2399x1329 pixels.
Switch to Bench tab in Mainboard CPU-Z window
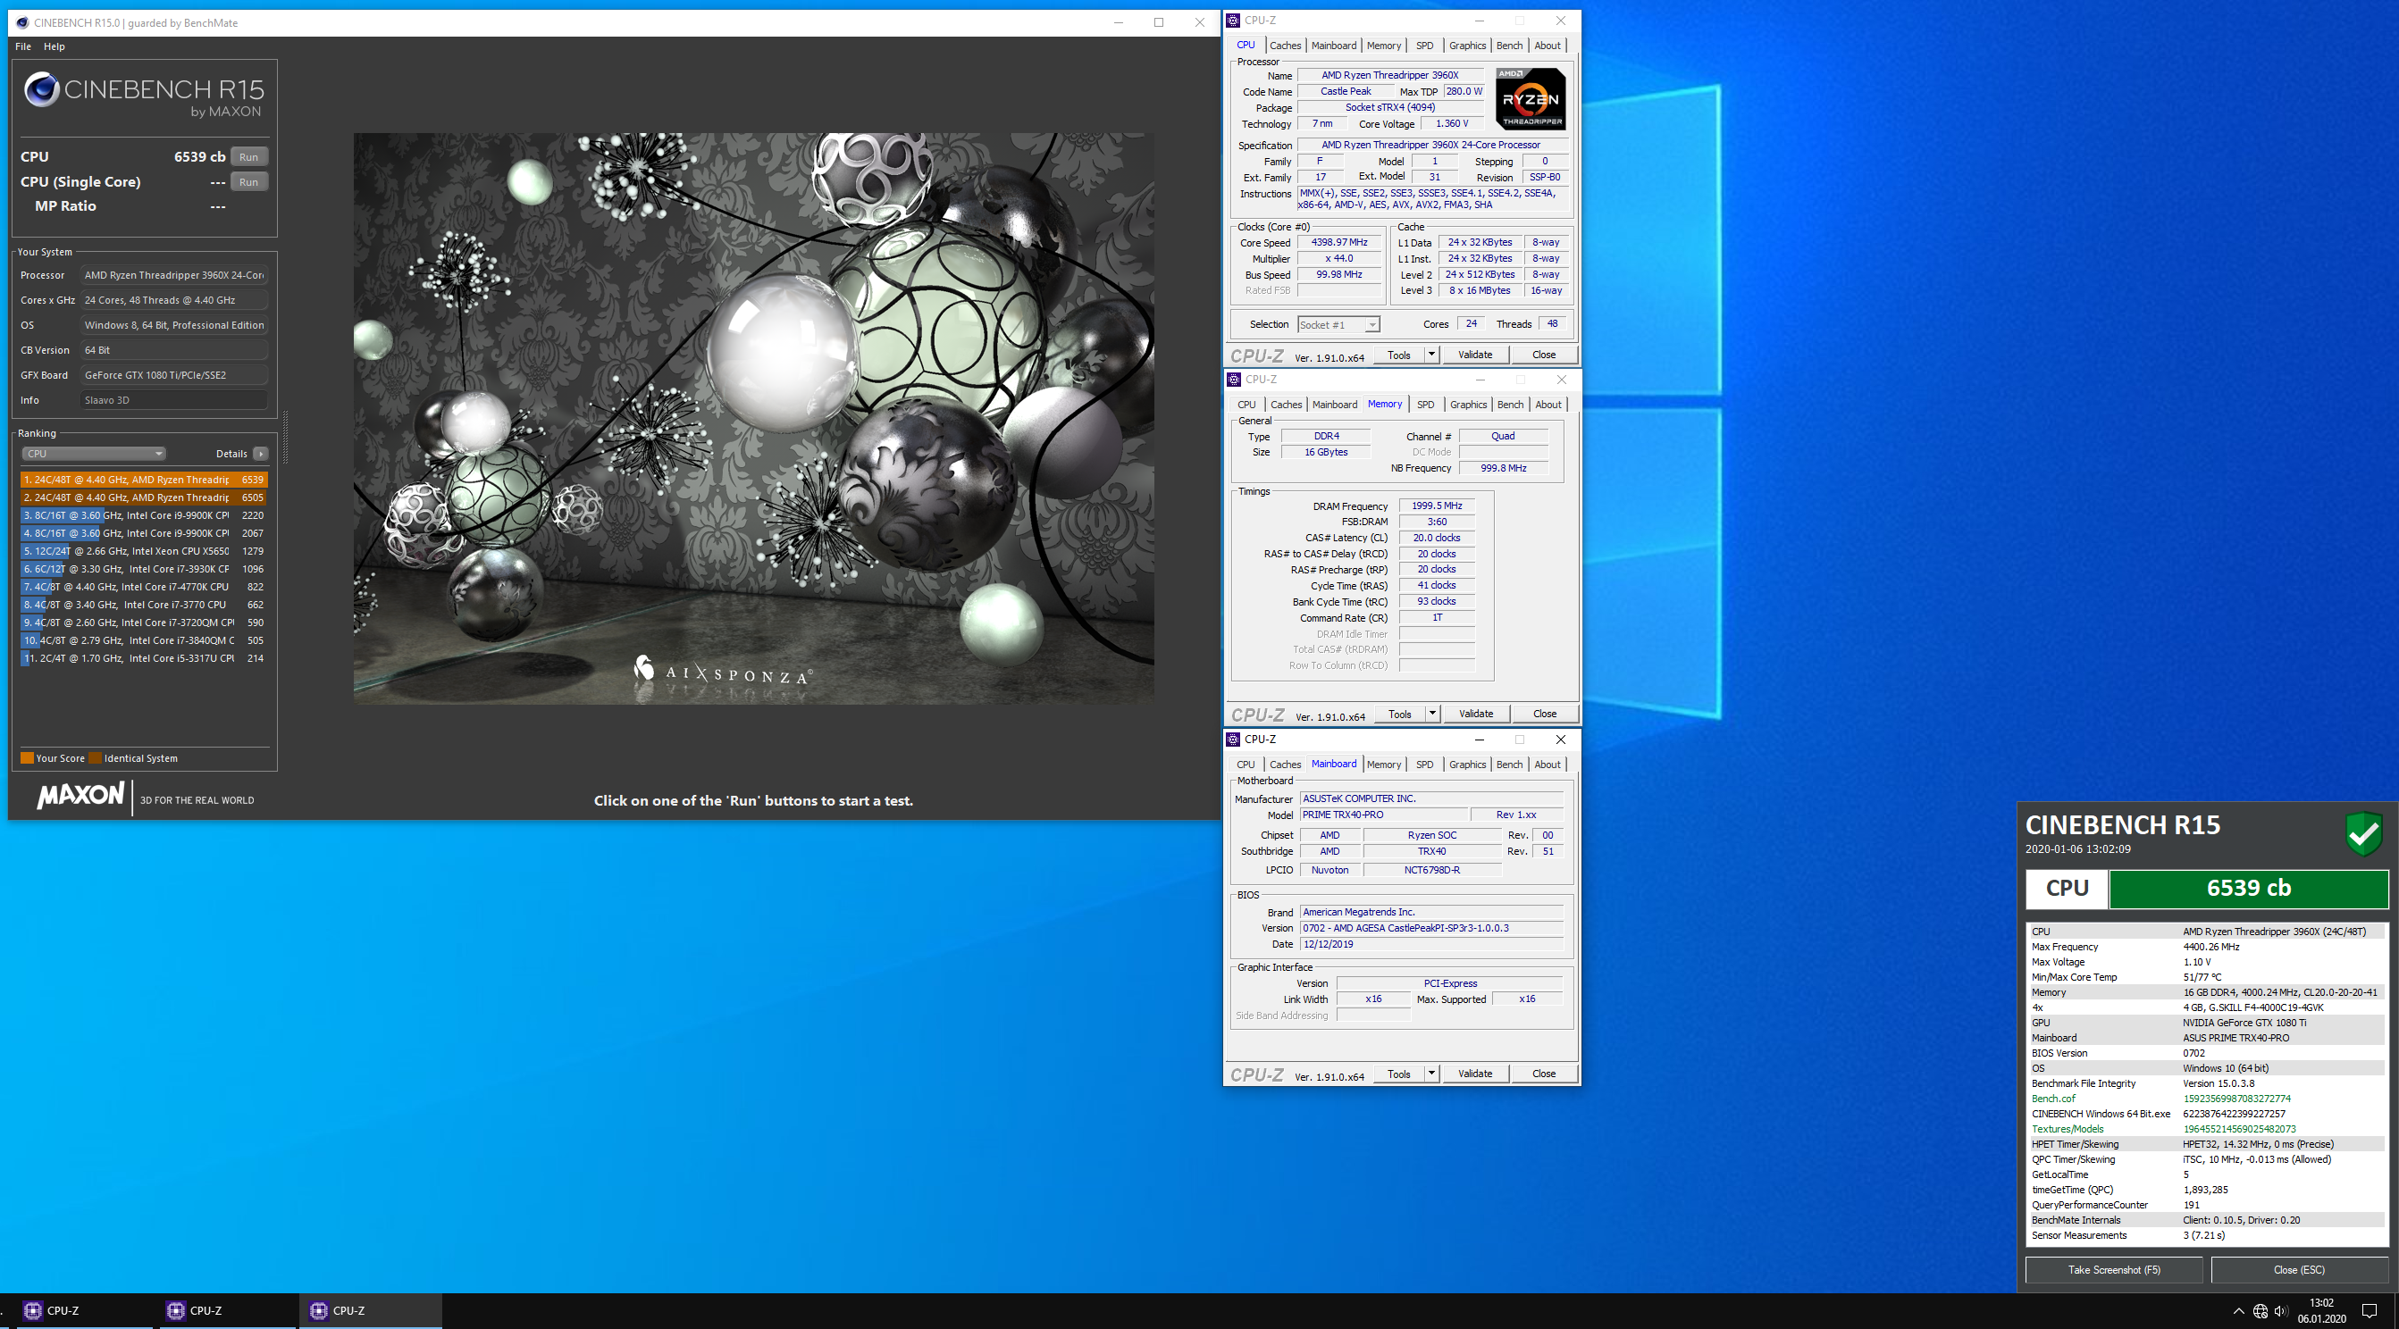coord(1509,765)
